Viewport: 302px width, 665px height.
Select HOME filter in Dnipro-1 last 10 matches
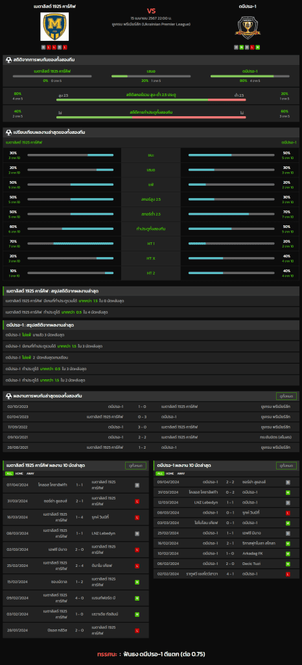click(170, 473)
